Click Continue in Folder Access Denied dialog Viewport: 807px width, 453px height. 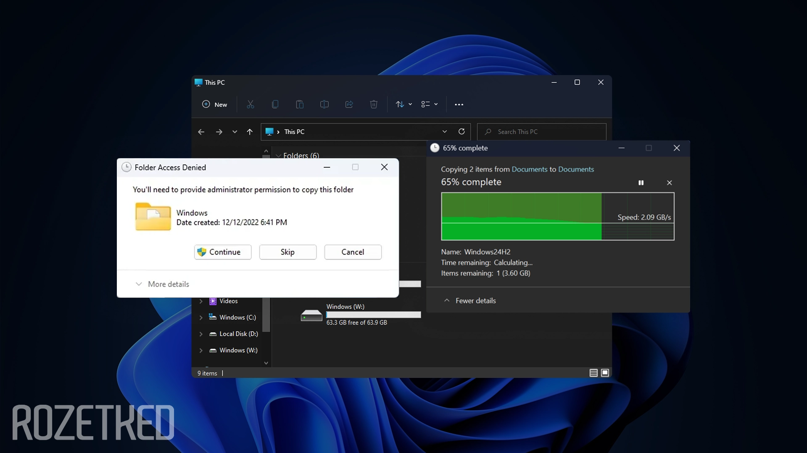point(223,252)
